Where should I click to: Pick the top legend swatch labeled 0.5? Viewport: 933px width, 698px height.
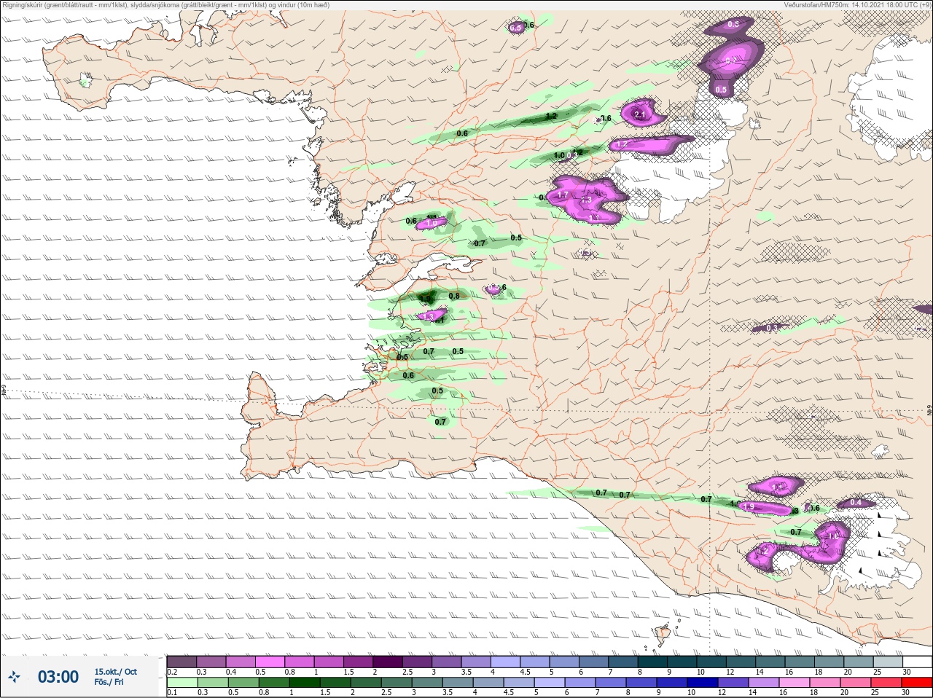pyautogui.click(x=270, y=662)
